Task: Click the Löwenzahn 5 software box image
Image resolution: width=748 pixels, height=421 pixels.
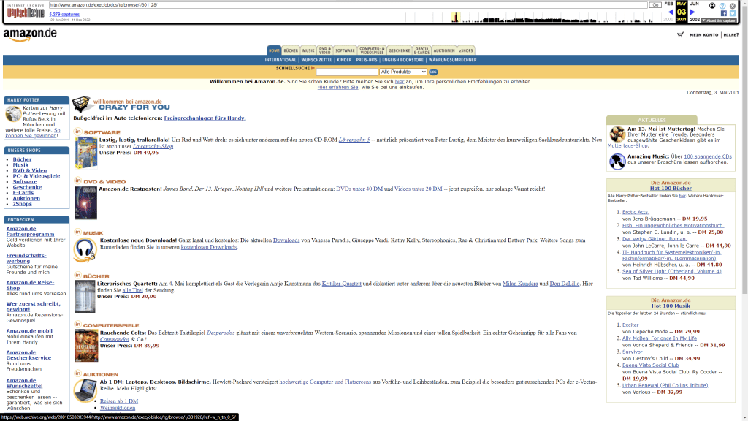Action: point(86,153)
